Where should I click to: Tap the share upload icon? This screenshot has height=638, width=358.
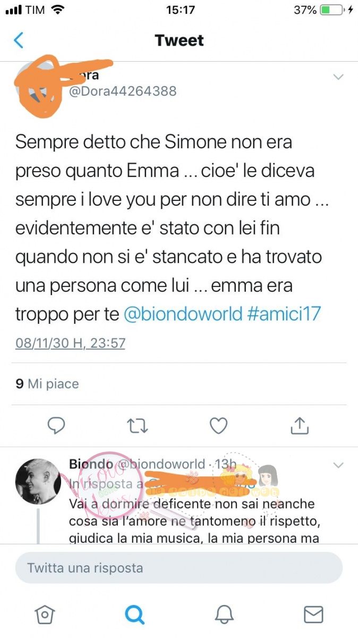click(x=300, y=425)
